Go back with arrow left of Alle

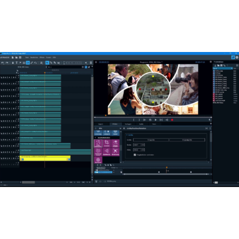(x=96, y=128)
